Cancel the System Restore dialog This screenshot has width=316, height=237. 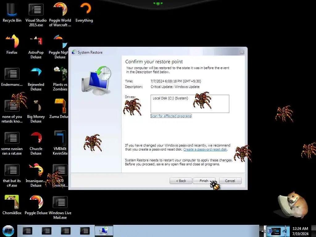coord(230,181)
